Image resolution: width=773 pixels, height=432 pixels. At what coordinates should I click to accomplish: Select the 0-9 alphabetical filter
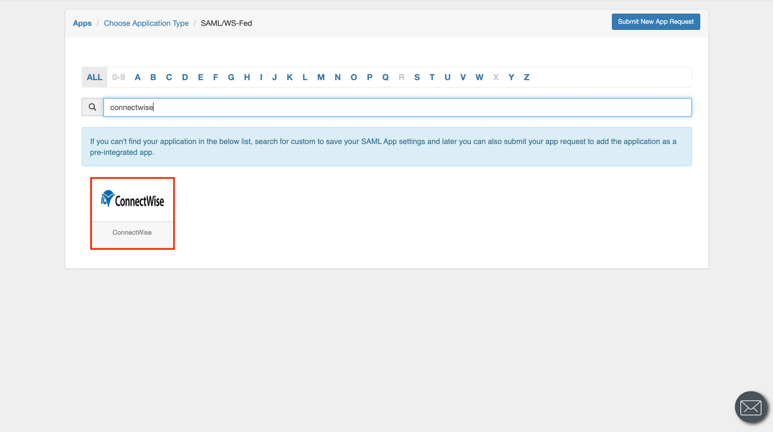(118, 77)
